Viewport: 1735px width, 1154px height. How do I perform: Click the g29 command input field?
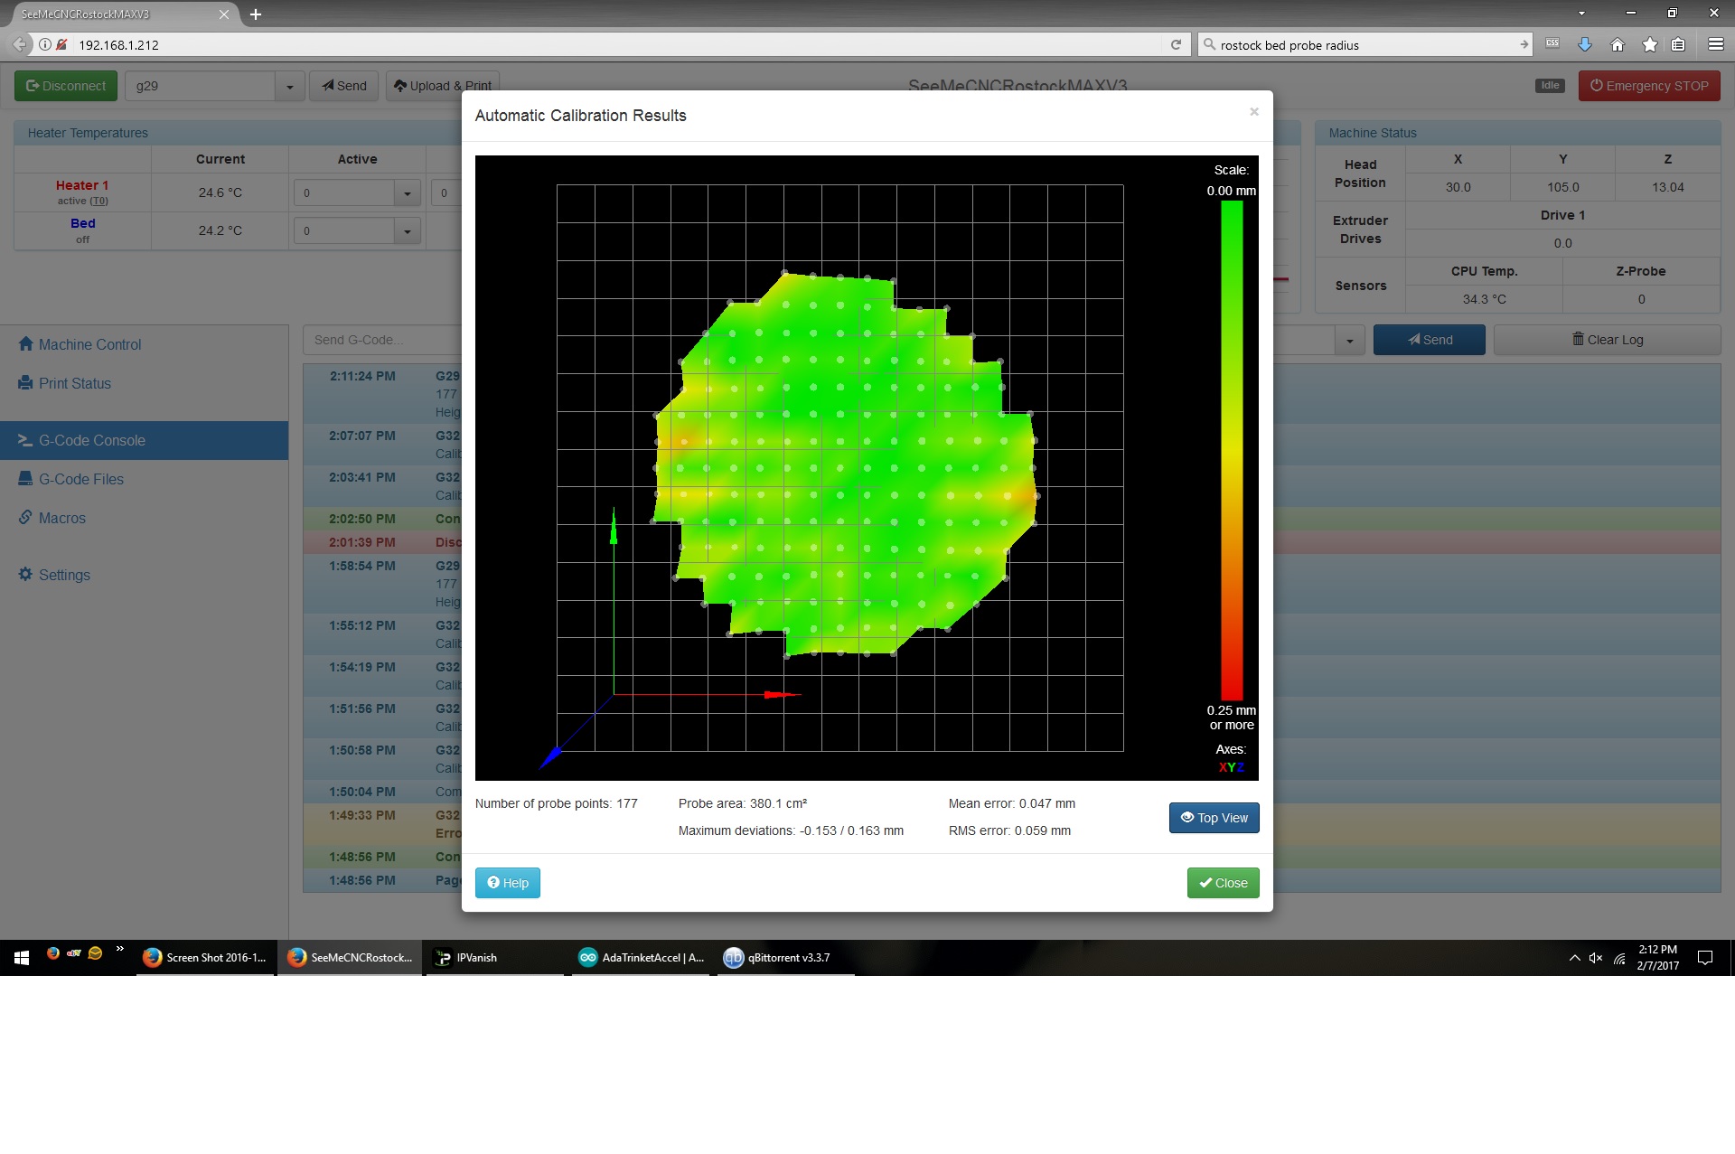tap(201, 86)
